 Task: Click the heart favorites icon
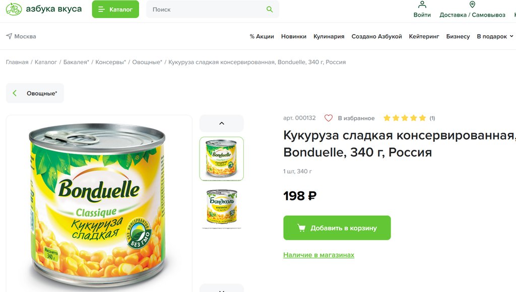pos(329,118)
